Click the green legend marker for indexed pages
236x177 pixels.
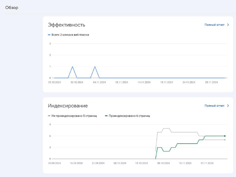coord(106,116)
